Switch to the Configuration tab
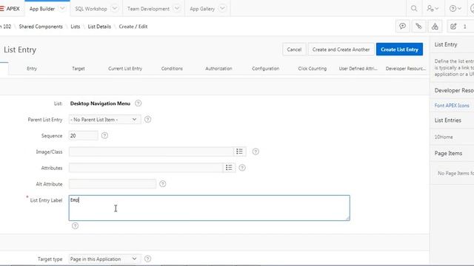 coord(265,69)
